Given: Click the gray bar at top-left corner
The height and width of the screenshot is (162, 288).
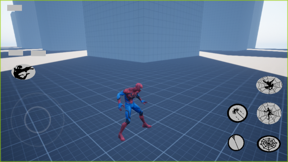Looking at the screenshot, I should click(x=15, y=8).
